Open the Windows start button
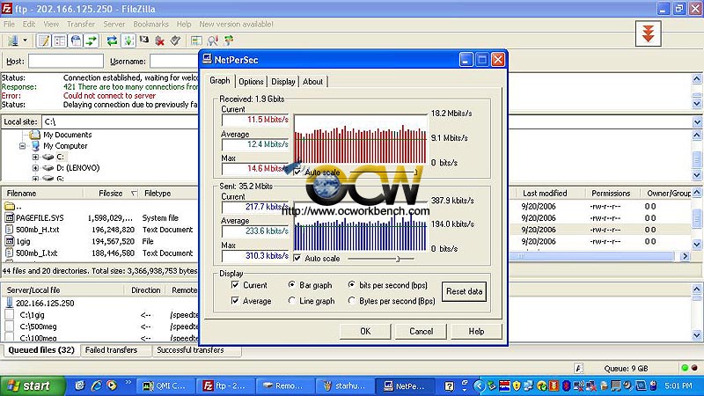The width and height of the screenshot is (704, 396). 33,385
